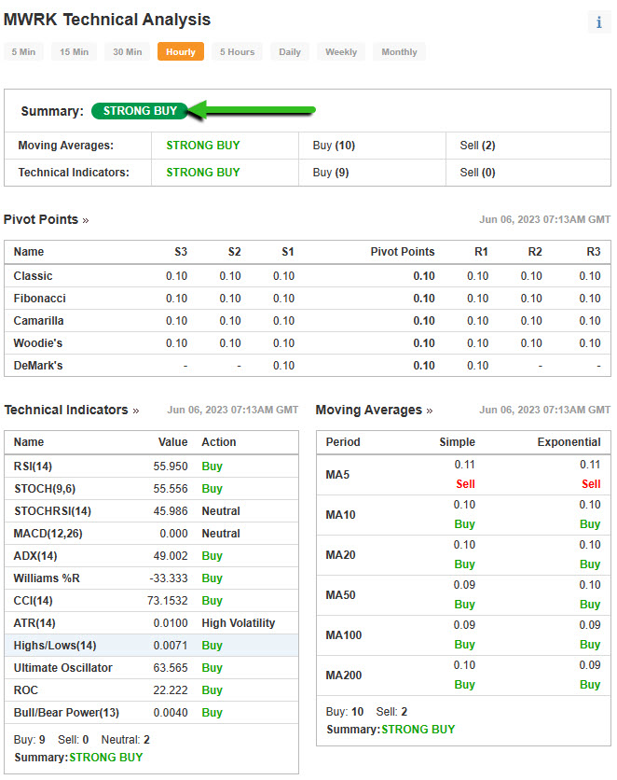Select the DeMark's pivot points row
The height and width of the screenshot is (780, 617).
(x=308, y=366)
